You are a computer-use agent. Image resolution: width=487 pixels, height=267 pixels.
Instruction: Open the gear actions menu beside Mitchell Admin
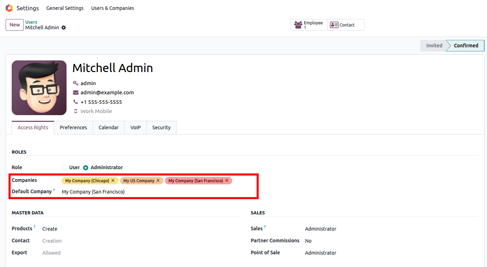[64, 28]
